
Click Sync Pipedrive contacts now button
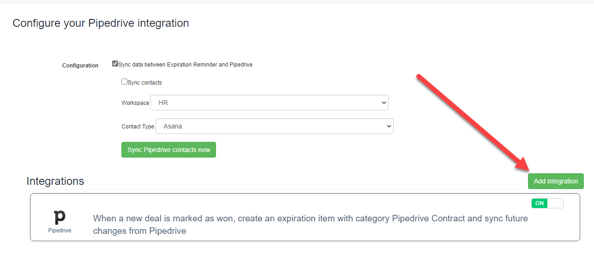click(x=168, y=150)
